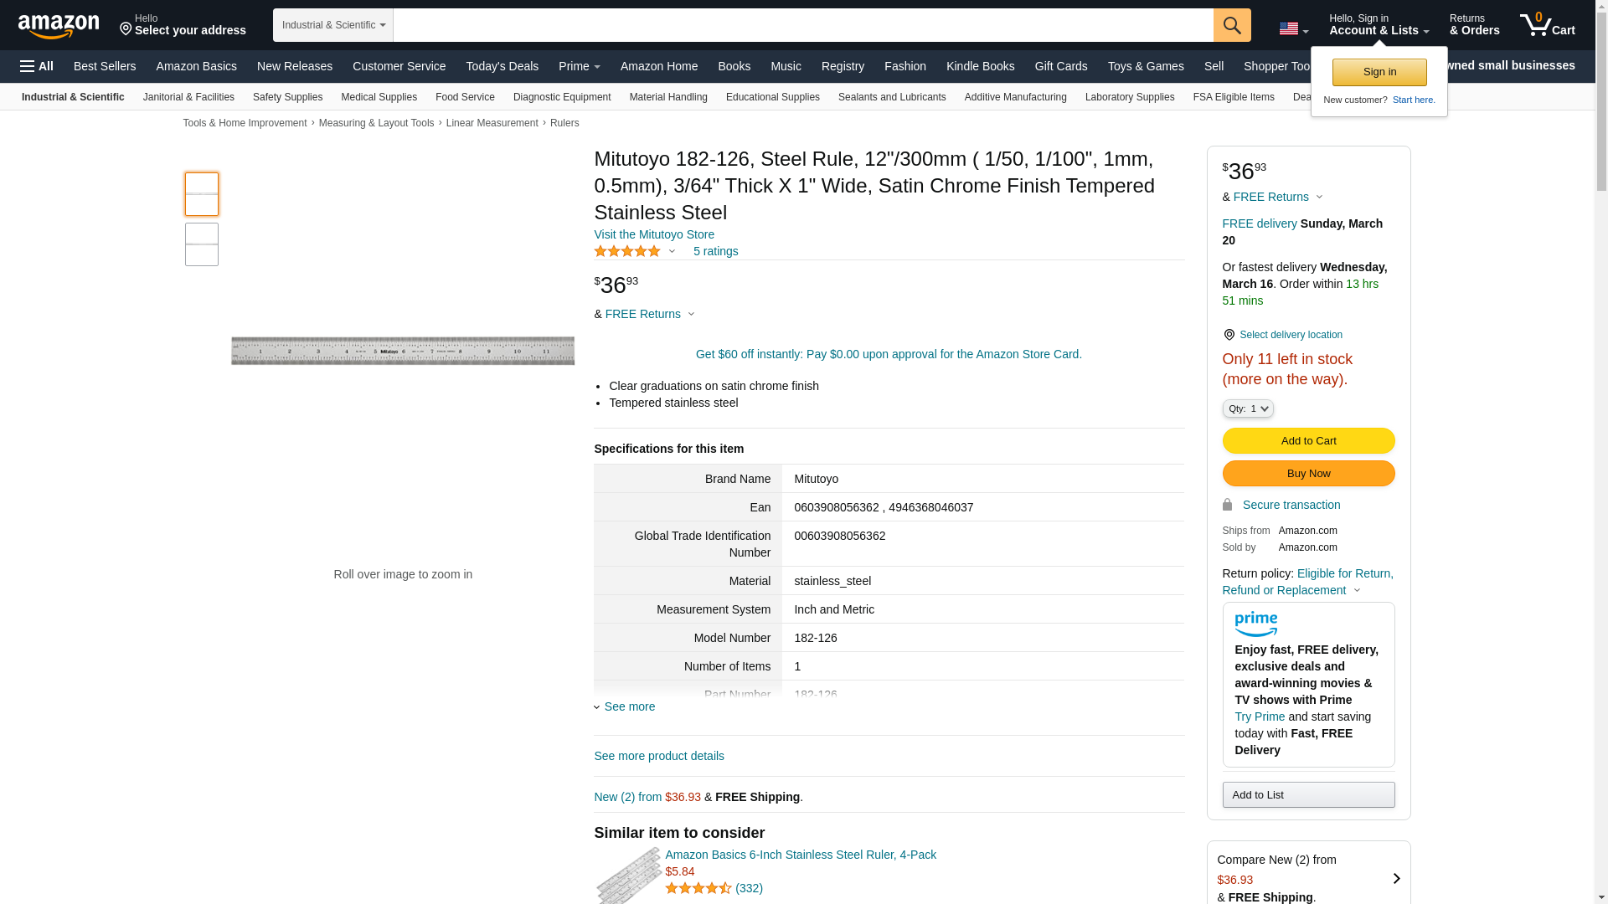Image resolution: width=1608 pixels, height=904 pixels.
Task: Click the Add to Cart button
Action: pos(1308,441)
